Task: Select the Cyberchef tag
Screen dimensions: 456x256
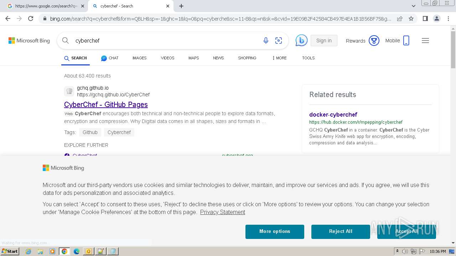Action: [119, 132]
